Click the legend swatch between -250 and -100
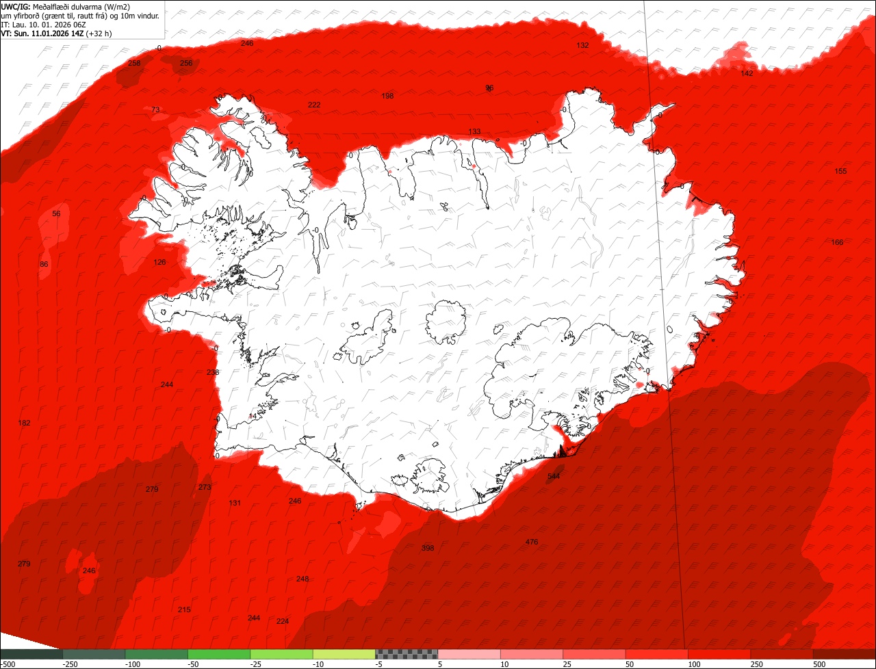This screenshot has height=669, width=876. pyautogui.click(x=94, y=655)
